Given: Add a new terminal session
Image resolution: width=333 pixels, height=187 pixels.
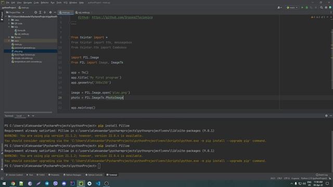Looking at the screenshot, I should pyautogui.click(x=29, y=116).
